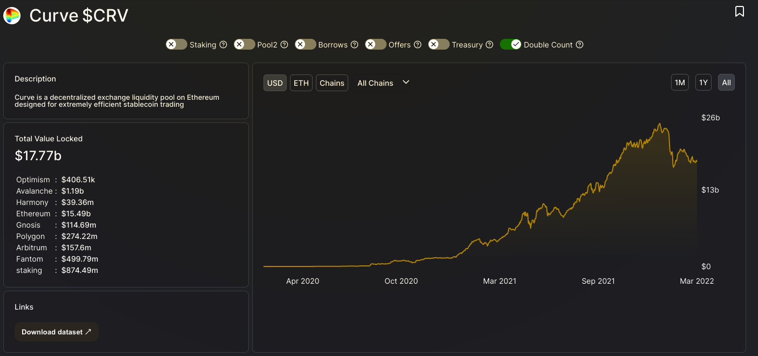Viewport: 758px width, 356px height.
Task: Click the Description heading
Action: click(35, 79)
